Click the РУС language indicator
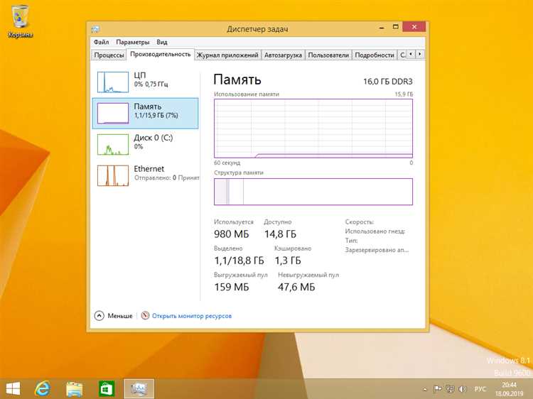The width and height of the screenshot is (533, 399). pyautogui.click(x=480, y=389)
